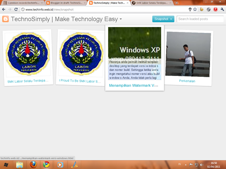Screen dimensions: 226x169
Task: Click the IN language indicator
Action: (180, 164)
